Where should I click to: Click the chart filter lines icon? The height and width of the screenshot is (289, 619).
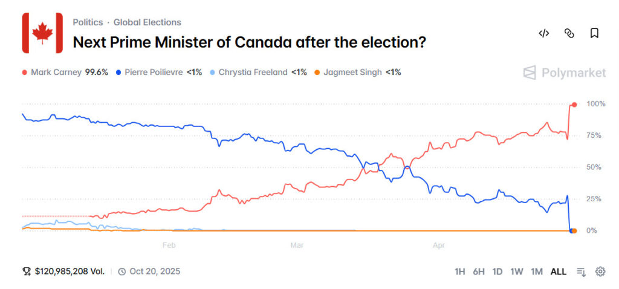point(582,271)
